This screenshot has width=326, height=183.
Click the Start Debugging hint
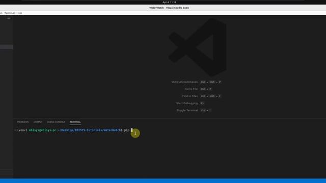[187, 103]
